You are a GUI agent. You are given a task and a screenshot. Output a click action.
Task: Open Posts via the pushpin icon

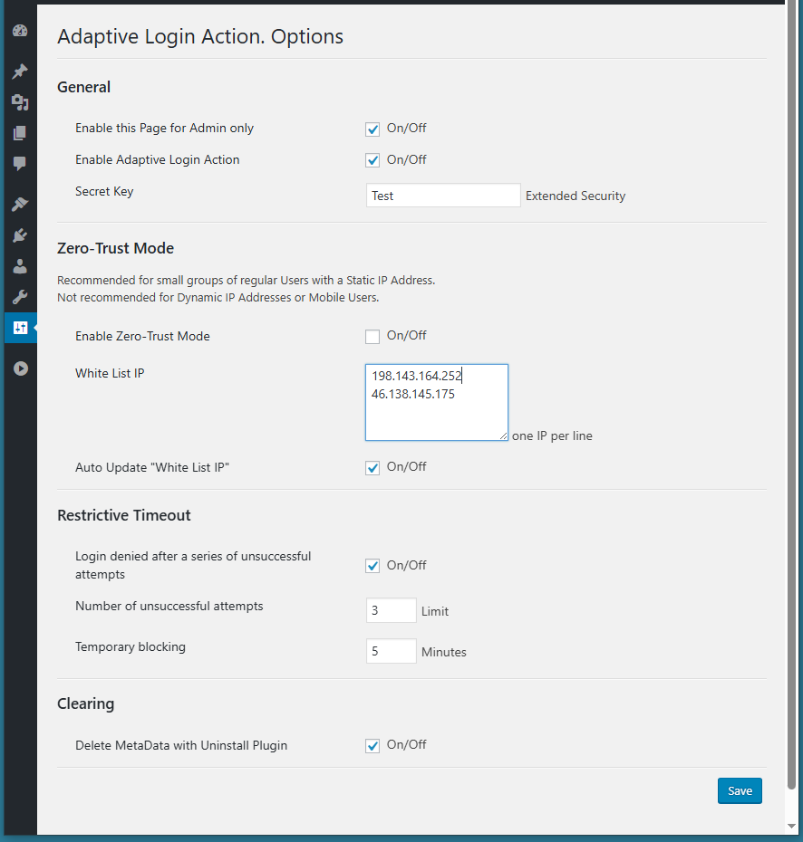pos(20,72)
